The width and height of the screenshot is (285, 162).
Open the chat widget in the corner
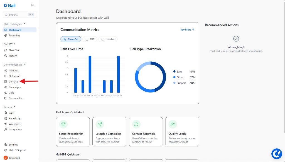pyautogui.click(x=277, y=154)
